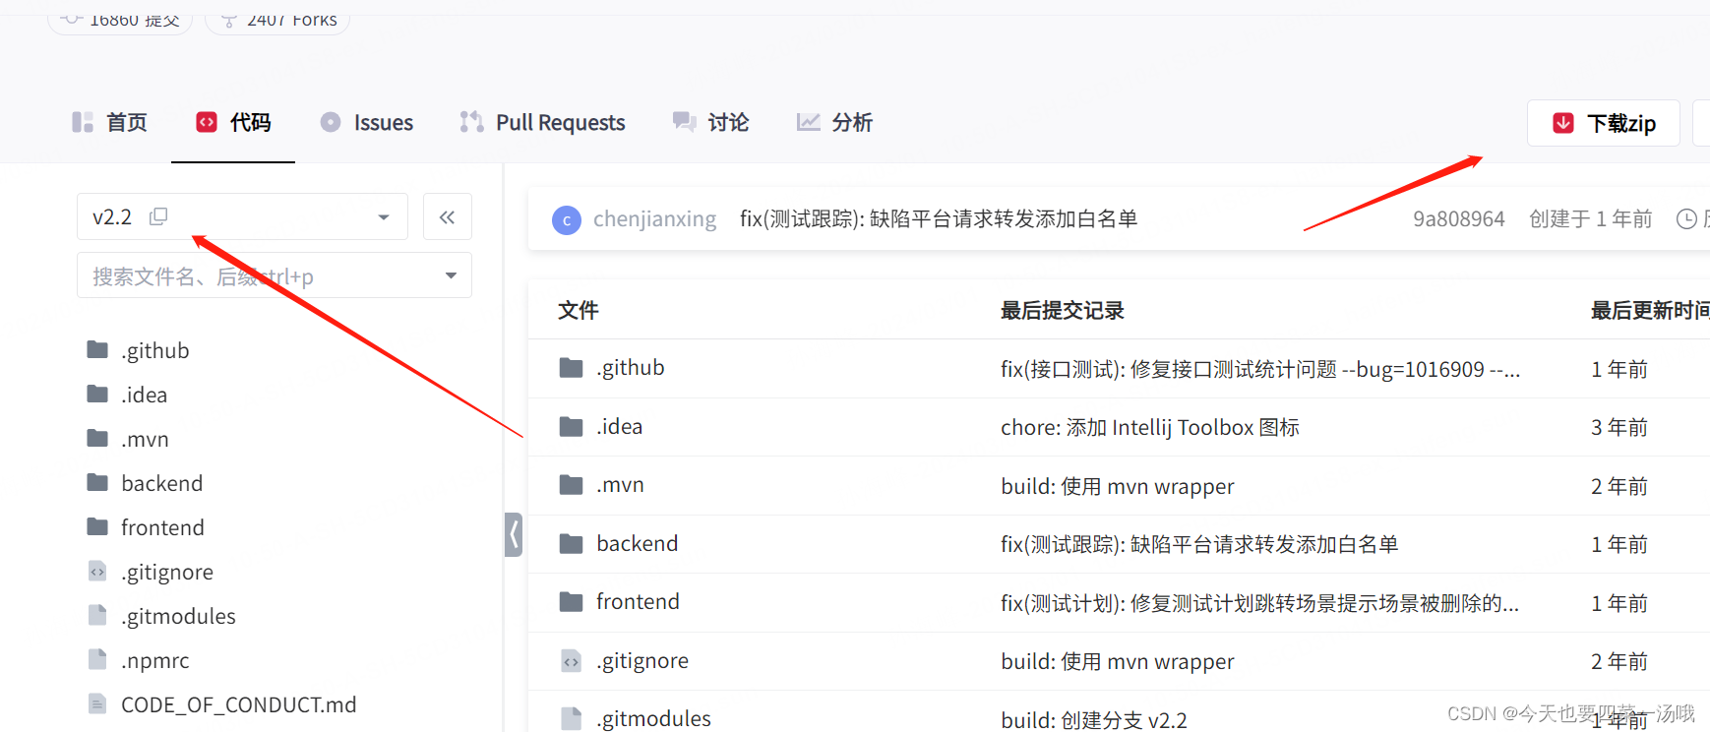Click the sidebar collapse handle on divider

click(x=514, y=534)
